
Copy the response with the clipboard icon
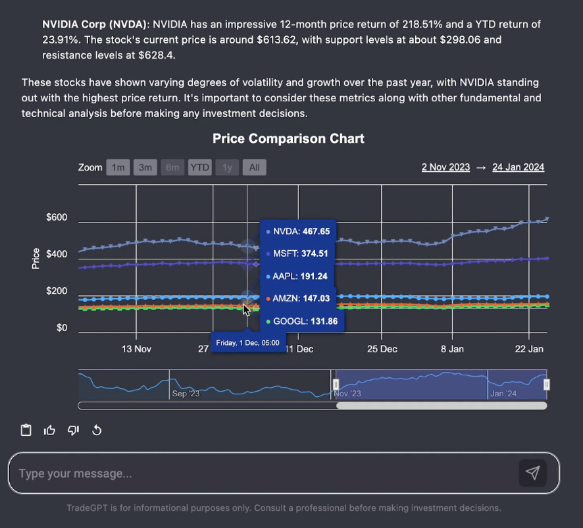[x=26, y=431]
